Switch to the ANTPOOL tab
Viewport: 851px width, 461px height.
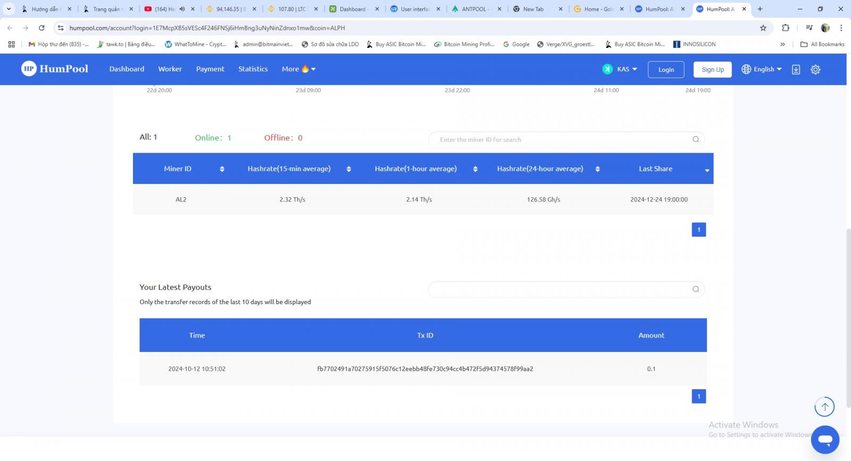tap(477, 9)
